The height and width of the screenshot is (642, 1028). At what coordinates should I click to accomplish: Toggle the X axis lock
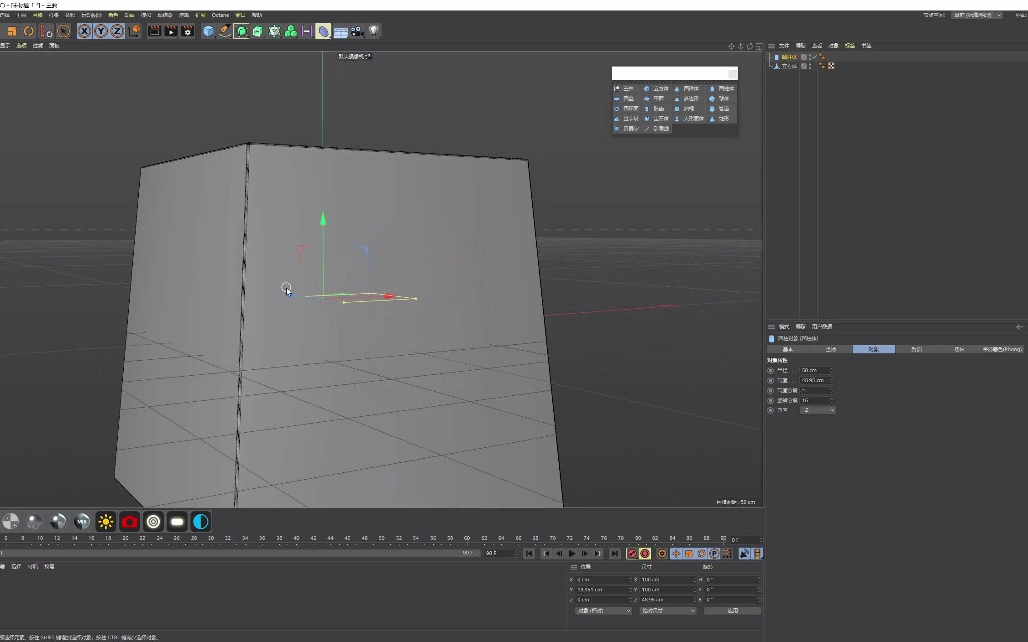point(84,31)
